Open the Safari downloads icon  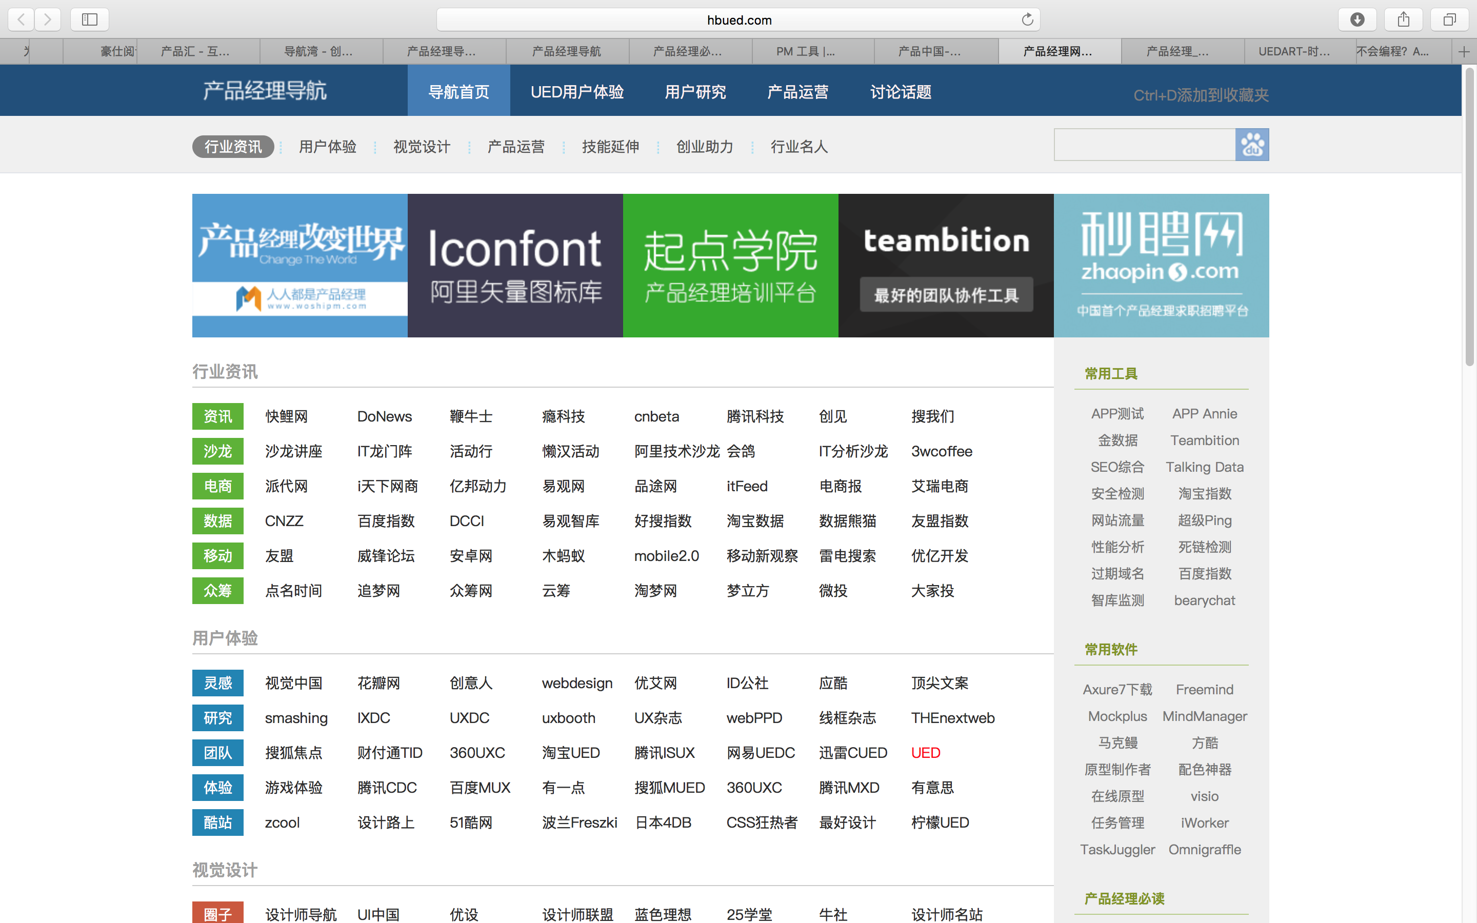pos(1357,19)
